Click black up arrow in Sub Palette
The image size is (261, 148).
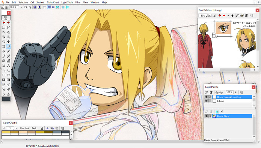click(x=232, y=15)
